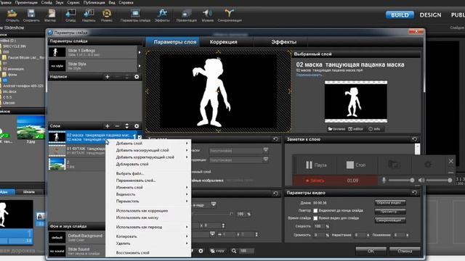465x261 pixels.
Task: Click the Синхронизация toolbar icon
Action: 230,15
